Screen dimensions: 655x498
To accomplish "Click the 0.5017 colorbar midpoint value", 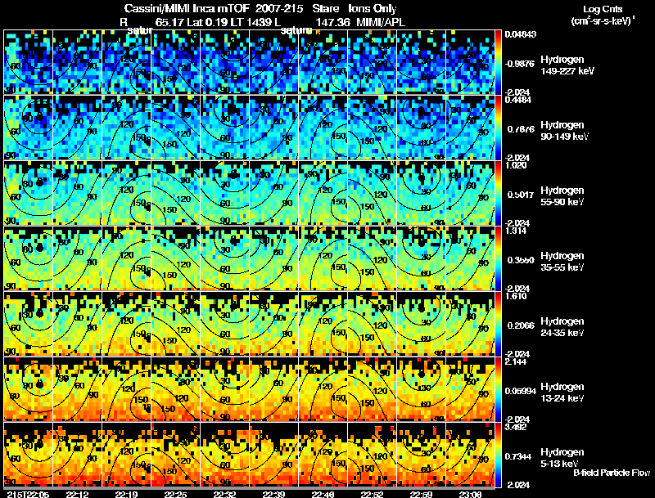I will tap(521, 195).
